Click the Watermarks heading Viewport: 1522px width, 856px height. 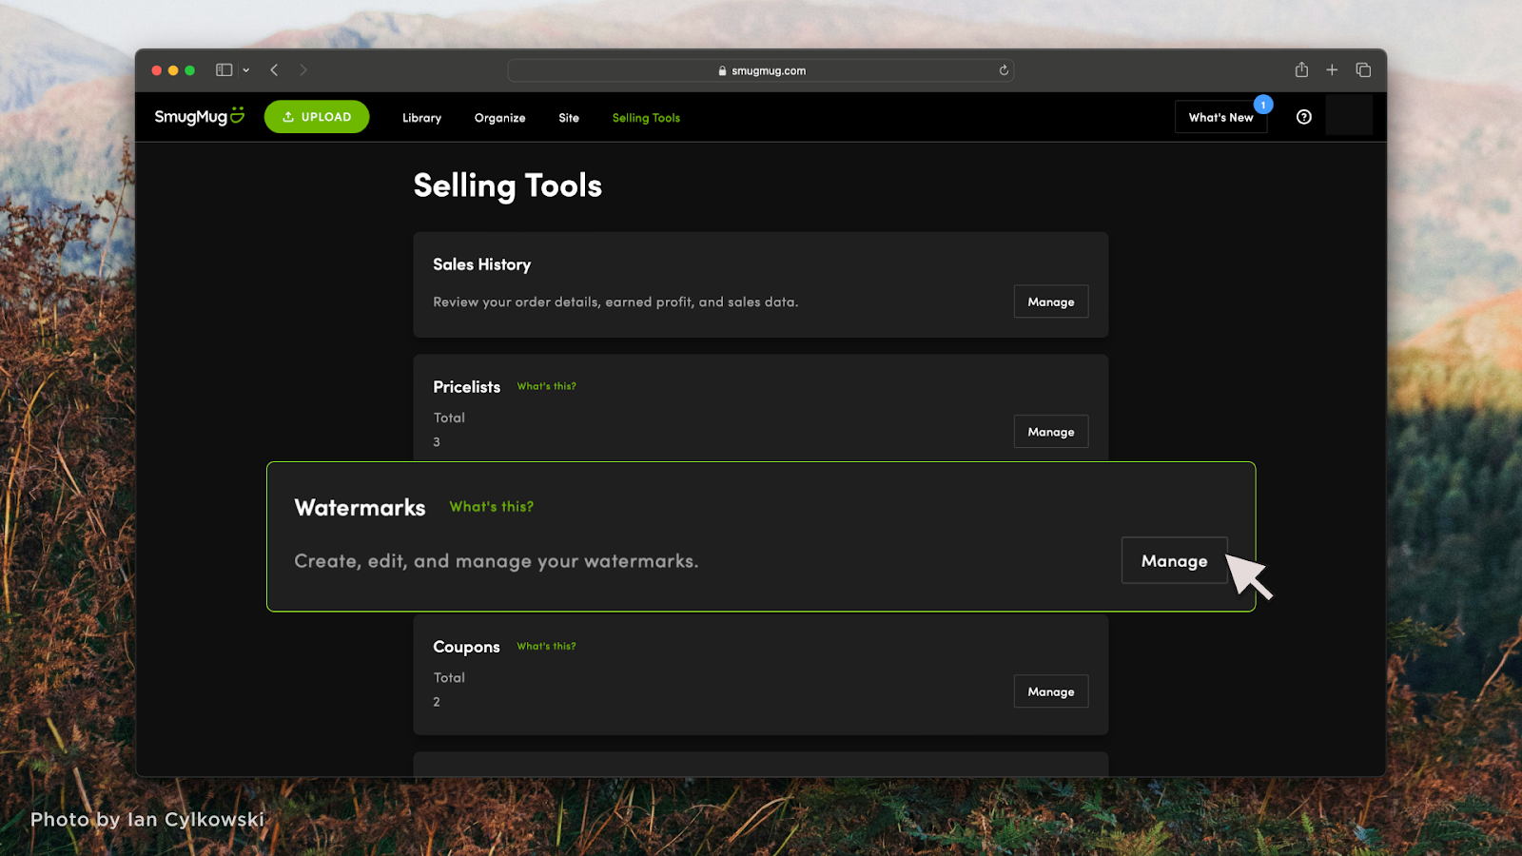(x=360, y=508)
